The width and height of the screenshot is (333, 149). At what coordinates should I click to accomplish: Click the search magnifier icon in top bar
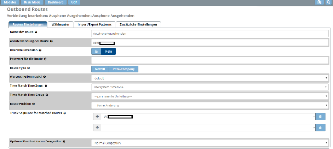pyautogui.click(x=328, y=2)
